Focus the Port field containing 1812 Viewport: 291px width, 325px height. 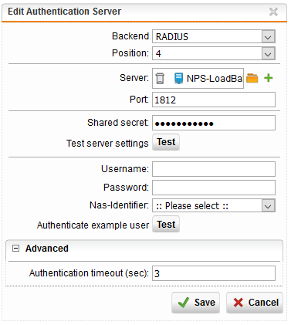pyautogui.click(x=214, y=100)
